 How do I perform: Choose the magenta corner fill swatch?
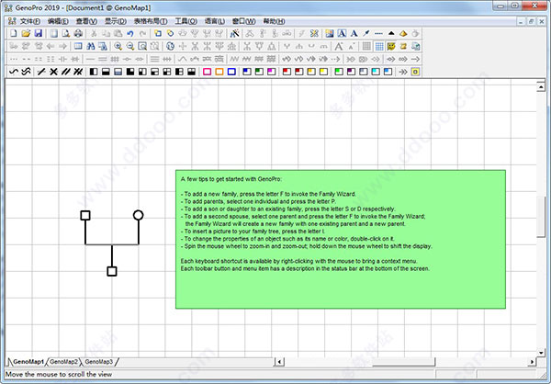point(271,72)
